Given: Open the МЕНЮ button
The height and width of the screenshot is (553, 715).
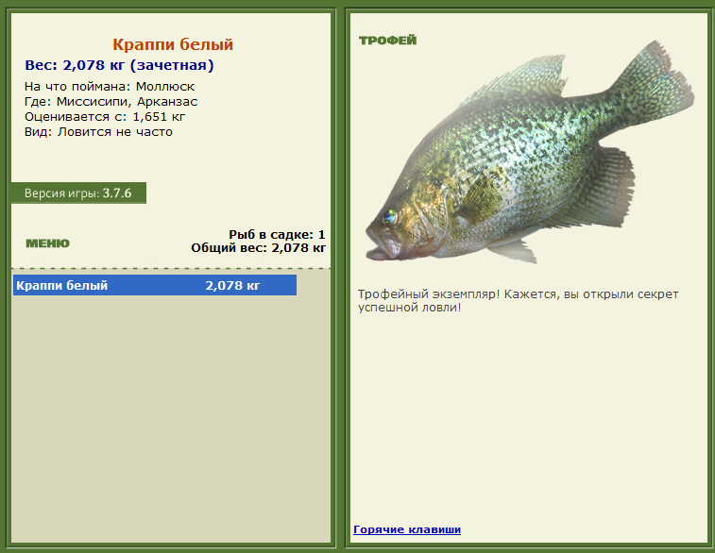Looking at the screenshot, I should 47,243.
